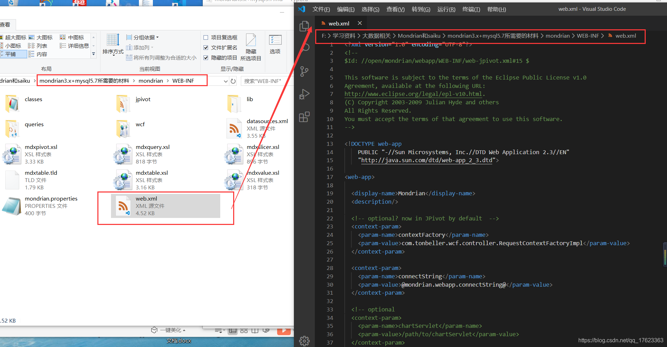667x347 pixels.
Task: Open the VS Code Search panel
Action: point(305,47)
